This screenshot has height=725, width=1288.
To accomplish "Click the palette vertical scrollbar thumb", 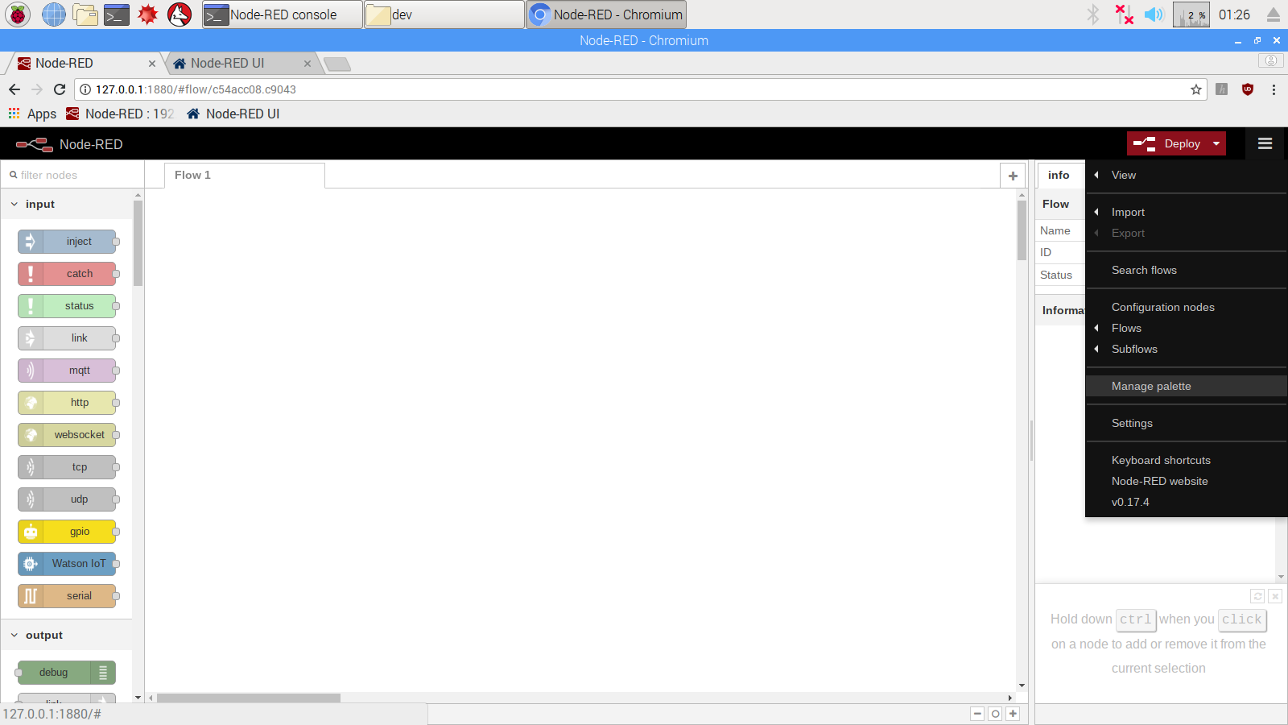I will pos(138,242).
